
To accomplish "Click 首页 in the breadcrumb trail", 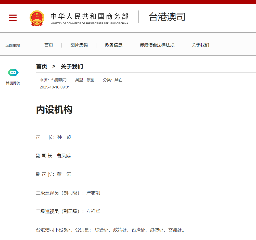I will tap(42, 66).
